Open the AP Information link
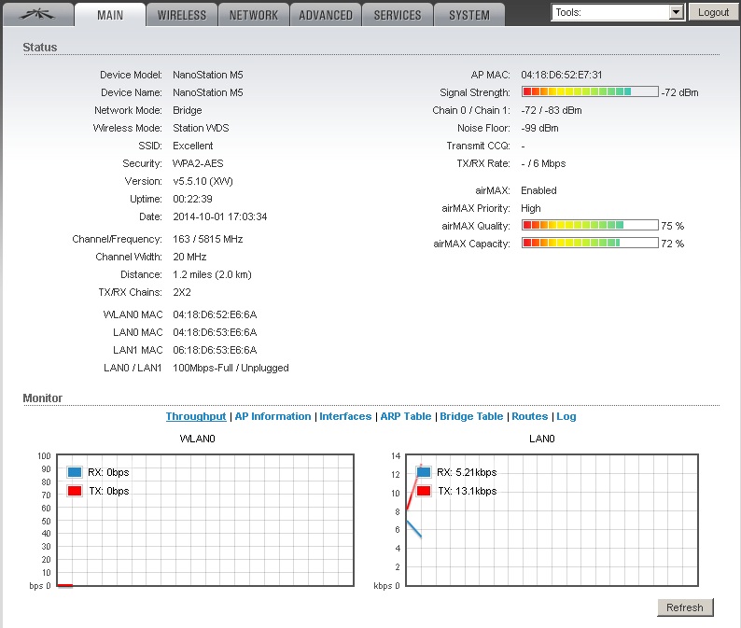Viewport: 741px width, 628px height. (x=273, y=416)
